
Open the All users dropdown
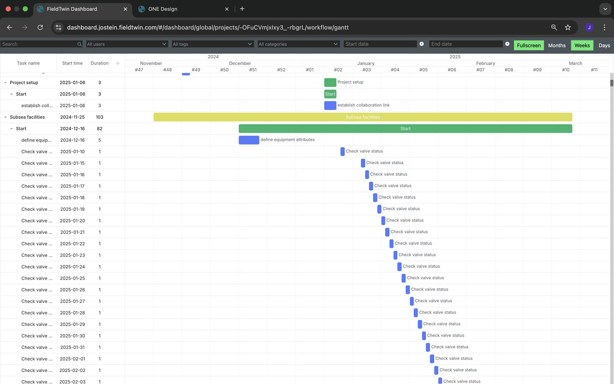click(127, 44)
